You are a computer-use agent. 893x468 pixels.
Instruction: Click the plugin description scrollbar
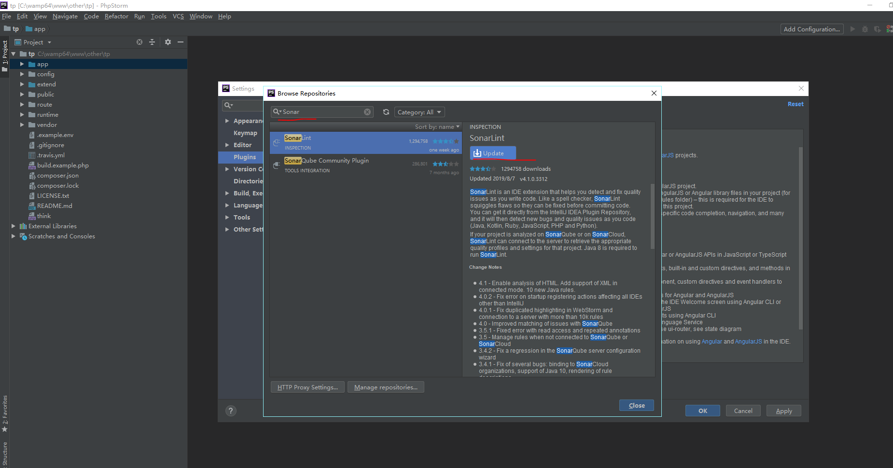click(653, 216)
